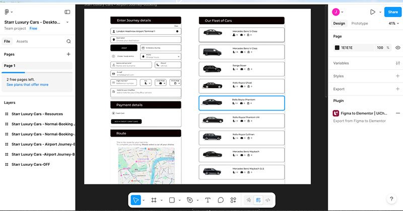Toggle page background visibility eye icon
Viewport: 403px width, 211px height.
(397, 48)
